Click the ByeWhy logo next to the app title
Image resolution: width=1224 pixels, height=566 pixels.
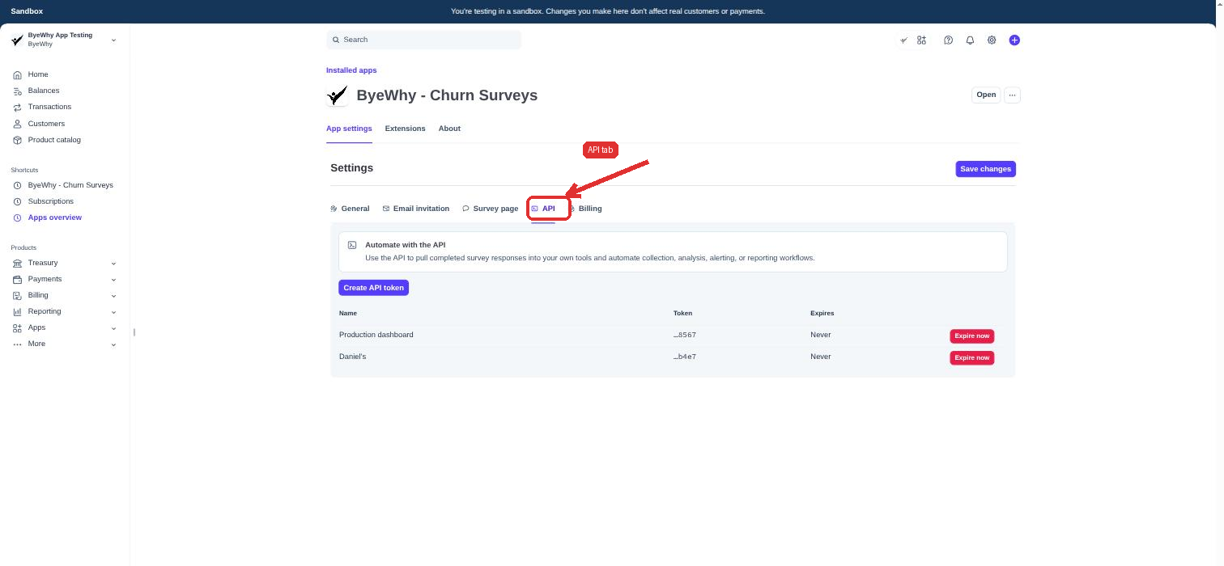(337, 95)
